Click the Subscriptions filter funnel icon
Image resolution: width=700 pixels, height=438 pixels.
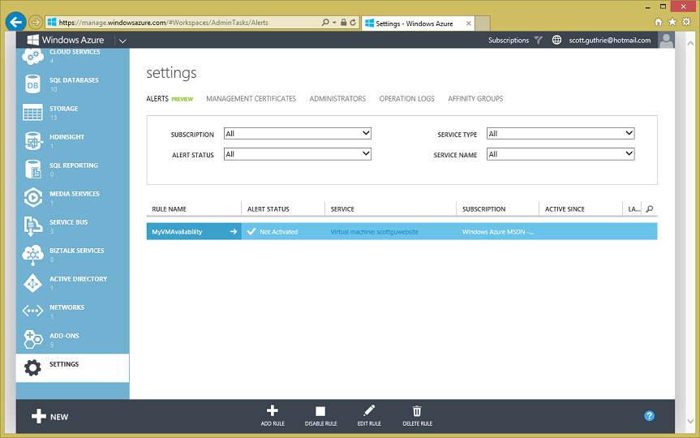click(539, 40)
